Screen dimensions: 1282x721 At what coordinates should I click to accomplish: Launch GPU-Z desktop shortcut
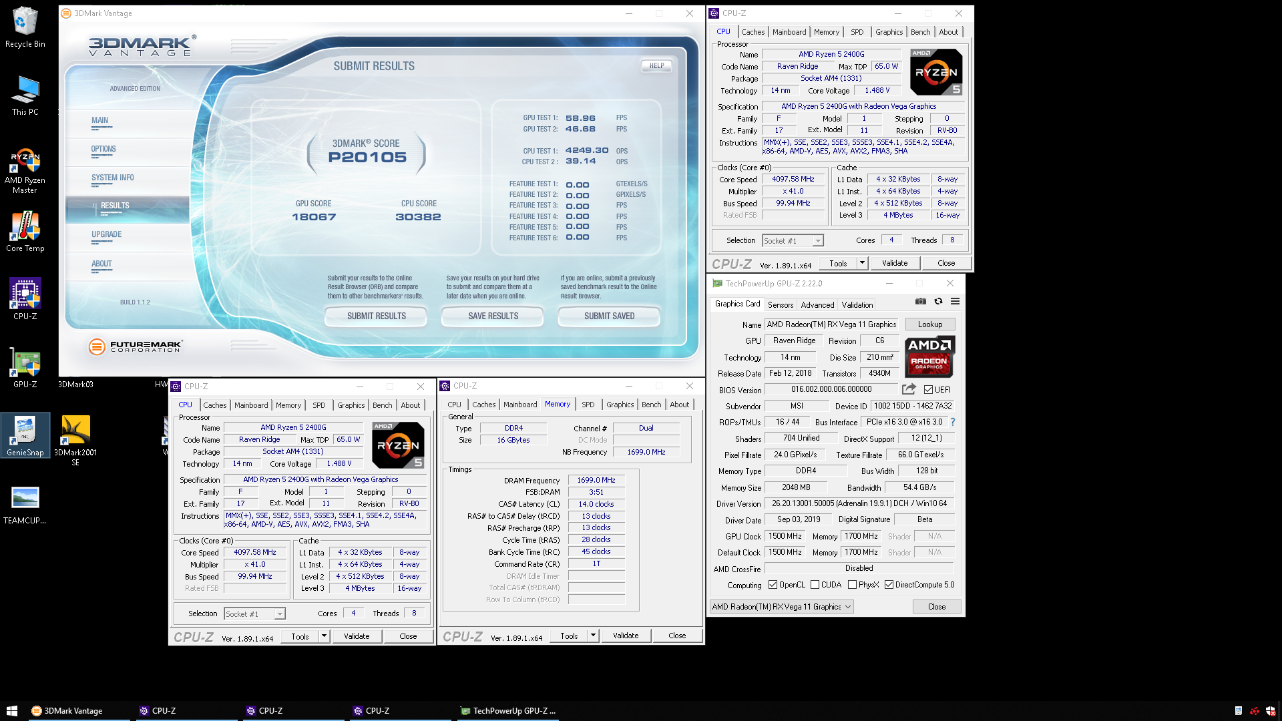coord(25,368)
